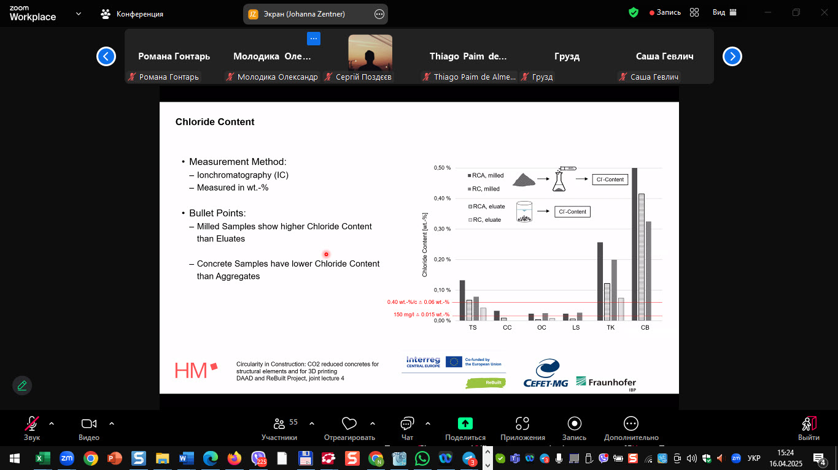Open the Participants panel
This screenshot has height=470, width=838.
coord(279,428)
